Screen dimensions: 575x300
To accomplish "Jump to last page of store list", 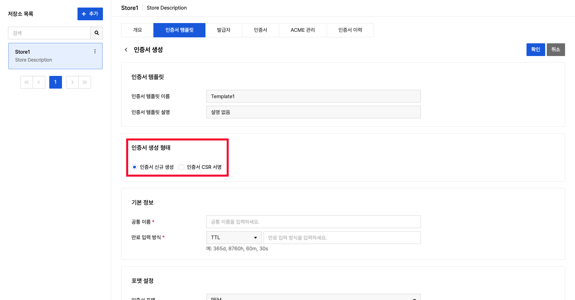I will 85,82.
